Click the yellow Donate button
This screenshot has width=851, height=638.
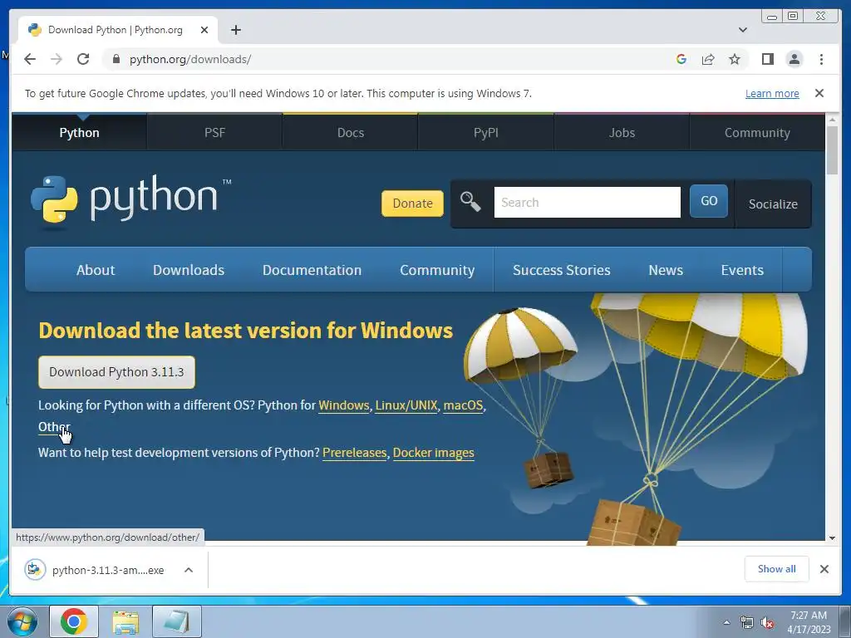click(x=412, y=204)
